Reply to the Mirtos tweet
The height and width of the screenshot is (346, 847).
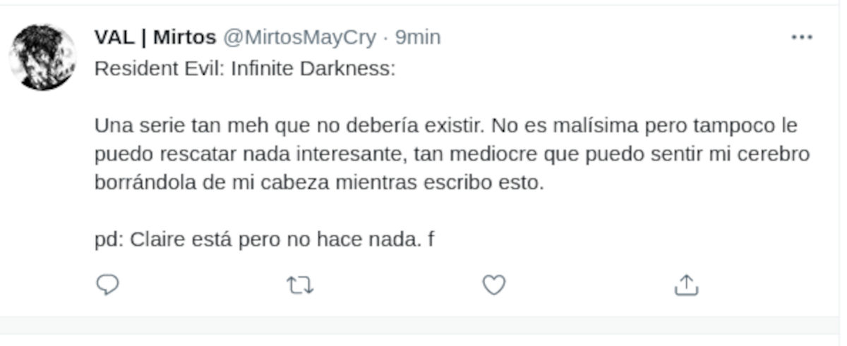107,284
